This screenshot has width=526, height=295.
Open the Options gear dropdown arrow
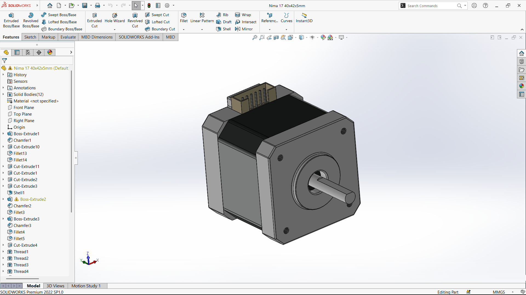click(x=173, y=5)
